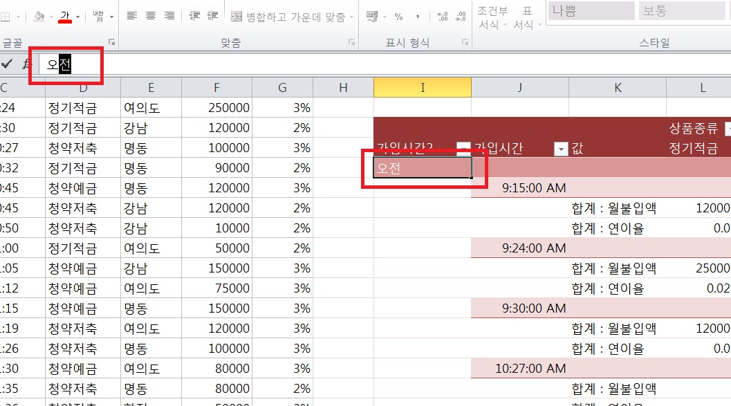Screen dimensions: 731x406
Task: Expand the font color dropdown arrow
Action: (78, 16)
